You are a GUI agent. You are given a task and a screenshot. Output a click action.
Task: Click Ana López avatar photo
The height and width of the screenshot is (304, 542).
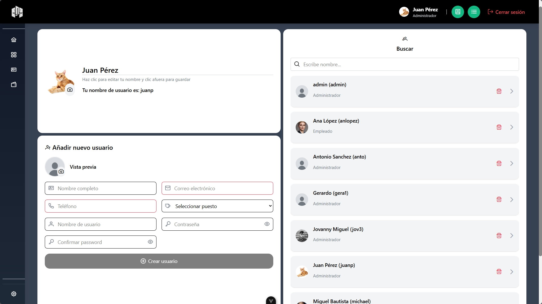point(302,127)
